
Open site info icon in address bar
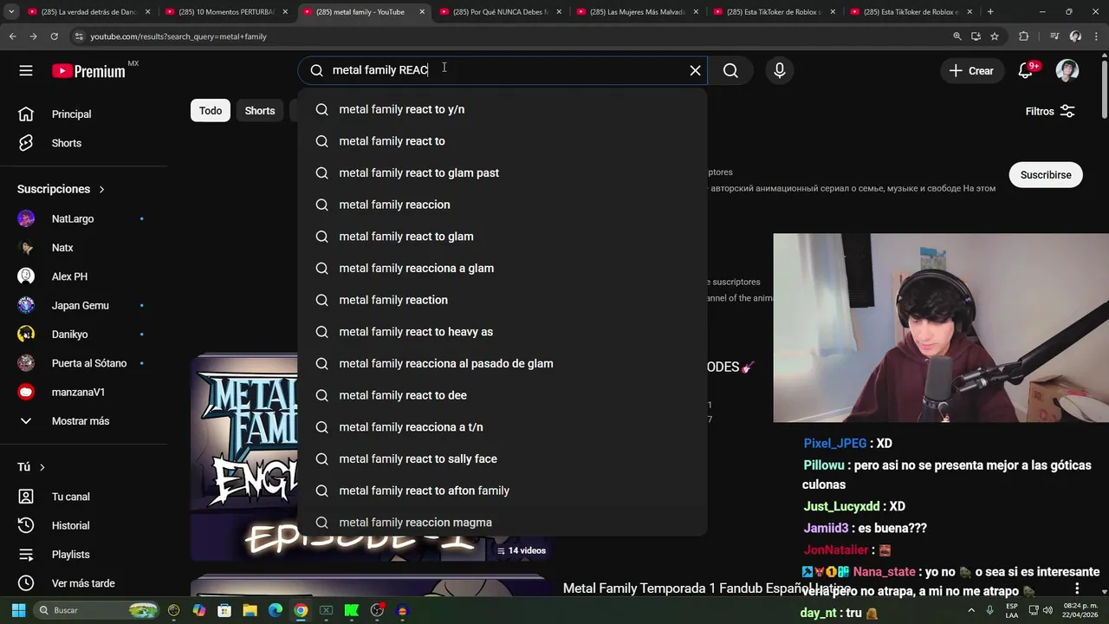click(x=79, y=36)
